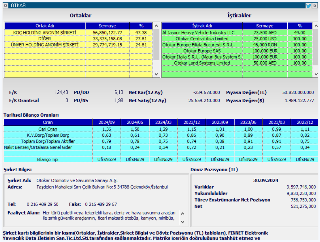
Task: Click the 2023/03 period column header
Action: point(277,122)
